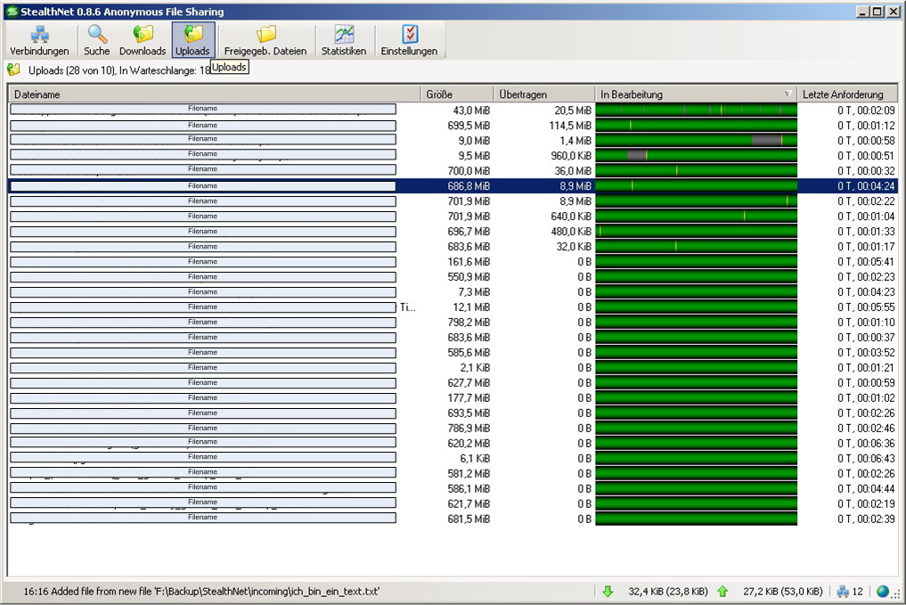Viewport: 906px width, 605px height.
Task: Open the Verbindungen connections view
Action: pos(39,40)
